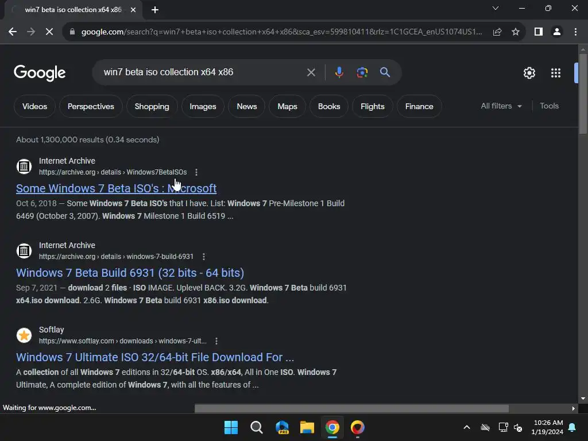The width and height of the screenshot is (588, 441).
Task: Filter results by Images
Action: [x=203, y=106]
